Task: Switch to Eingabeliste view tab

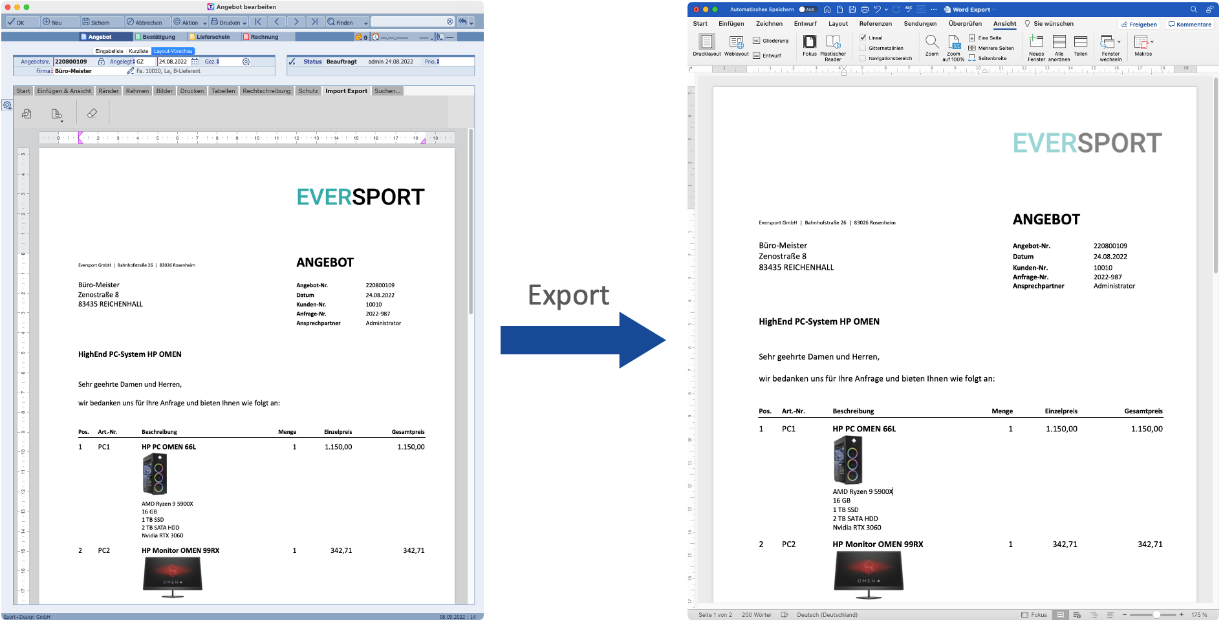Action: tap(109, 51)
